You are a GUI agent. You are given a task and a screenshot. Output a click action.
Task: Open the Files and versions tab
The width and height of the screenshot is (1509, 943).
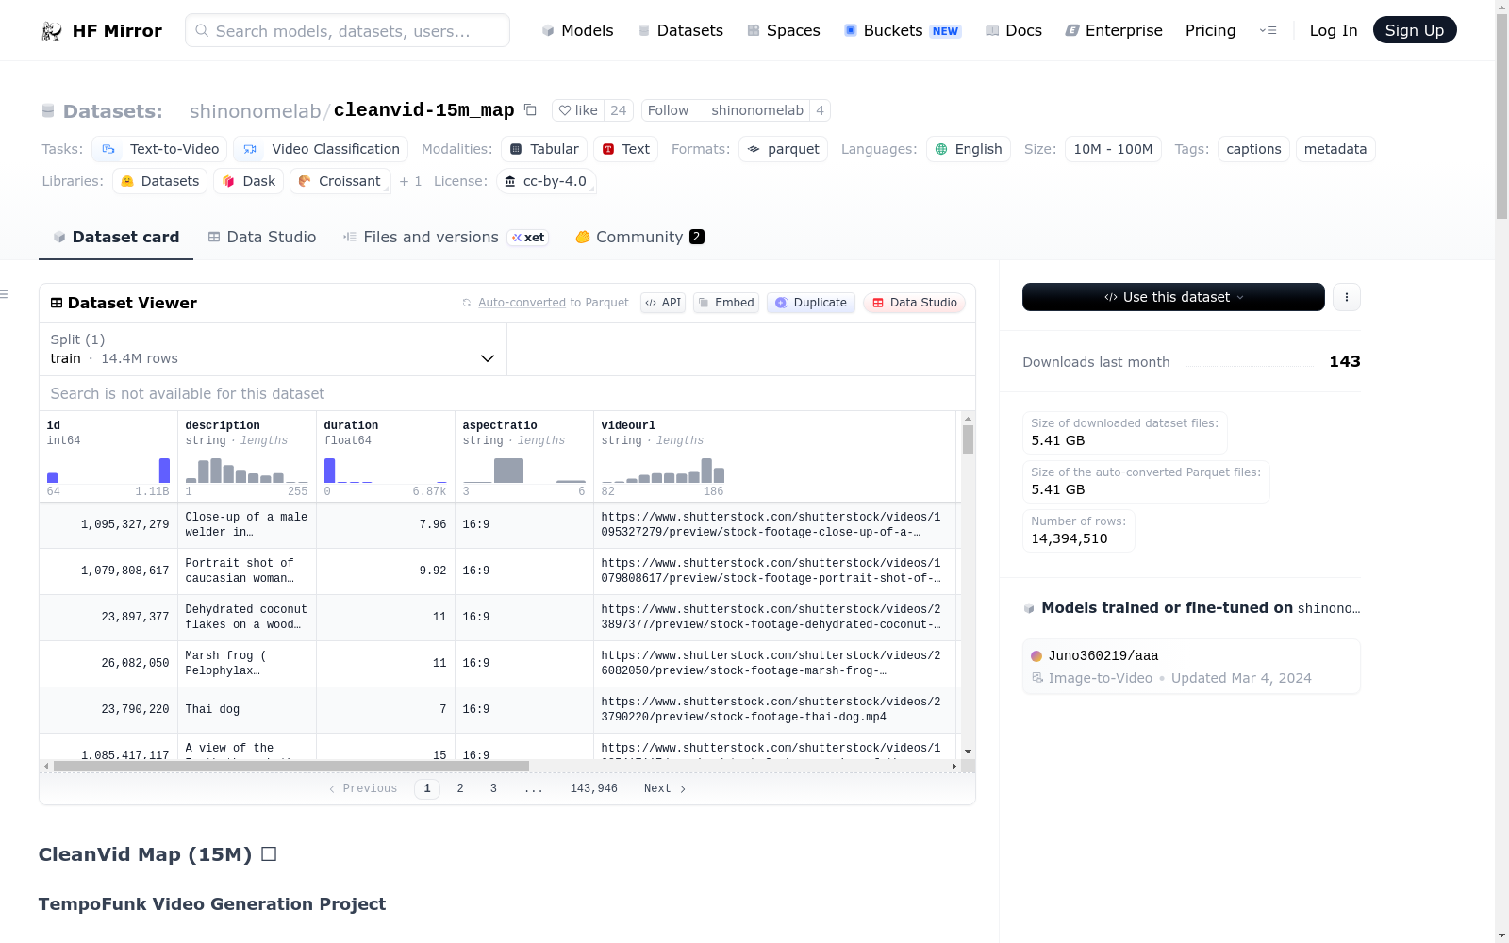pos(444,238)
